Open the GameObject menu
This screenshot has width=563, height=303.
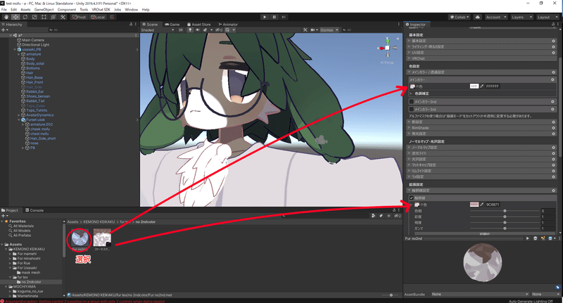pos(44,10)
